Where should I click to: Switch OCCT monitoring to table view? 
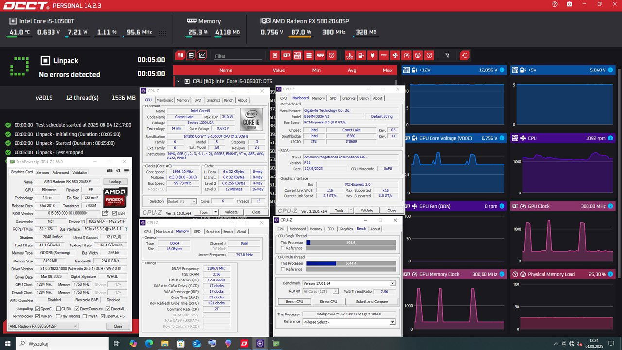point(191,55)
